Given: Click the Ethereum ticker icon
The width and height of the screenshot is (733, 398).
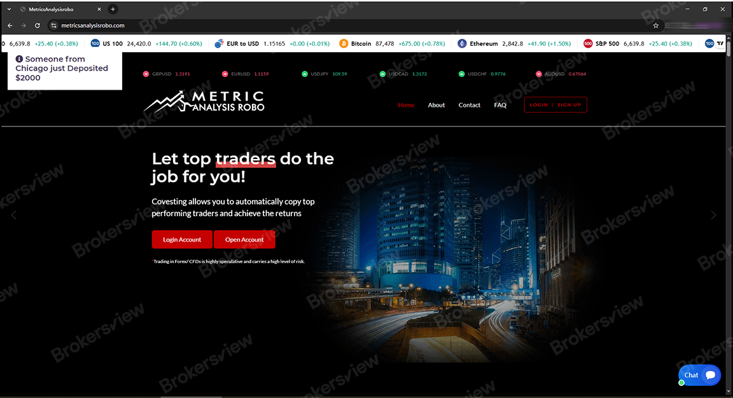Looking at the screenshot, I should (462, 43).
